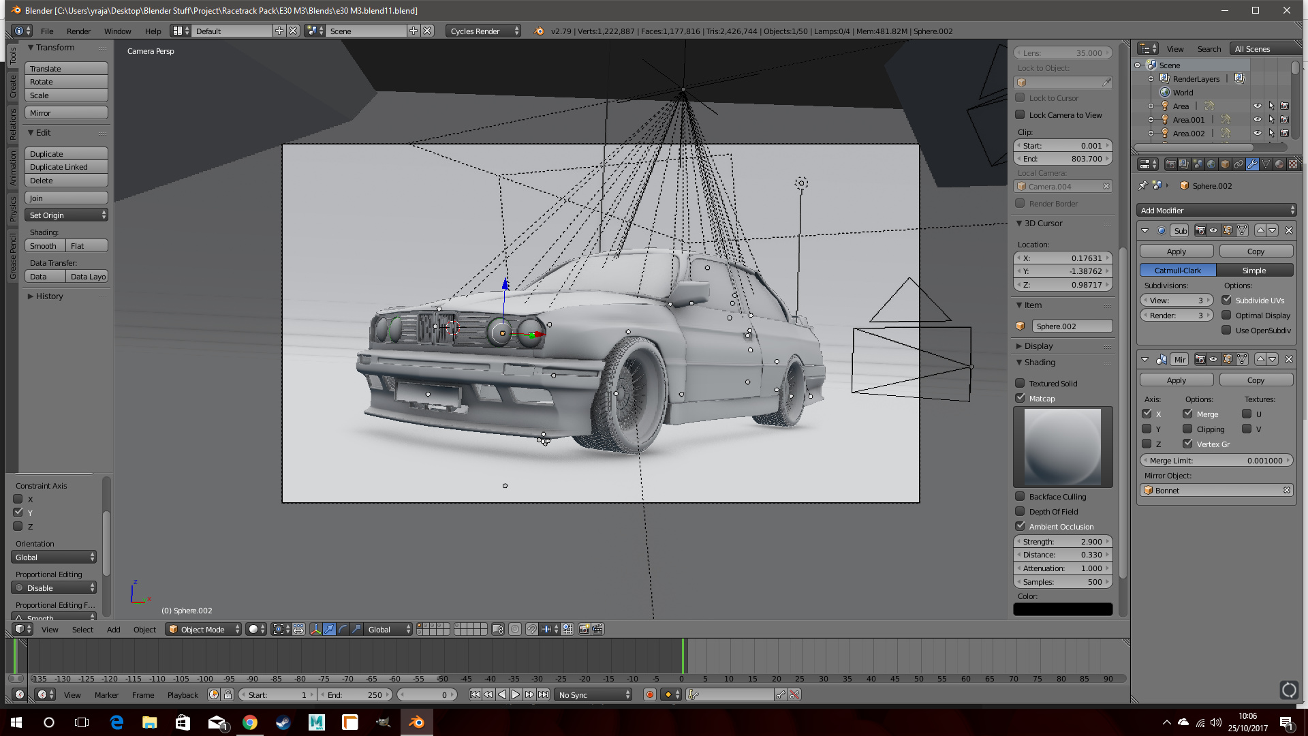Click lock camera and layers icon
This screenshot has height=736, width=1308.
[x=498, y=629]
